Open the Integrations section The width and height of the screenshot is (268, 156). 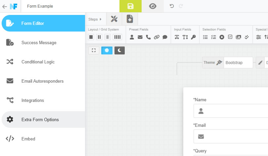[x=43, y=100]
